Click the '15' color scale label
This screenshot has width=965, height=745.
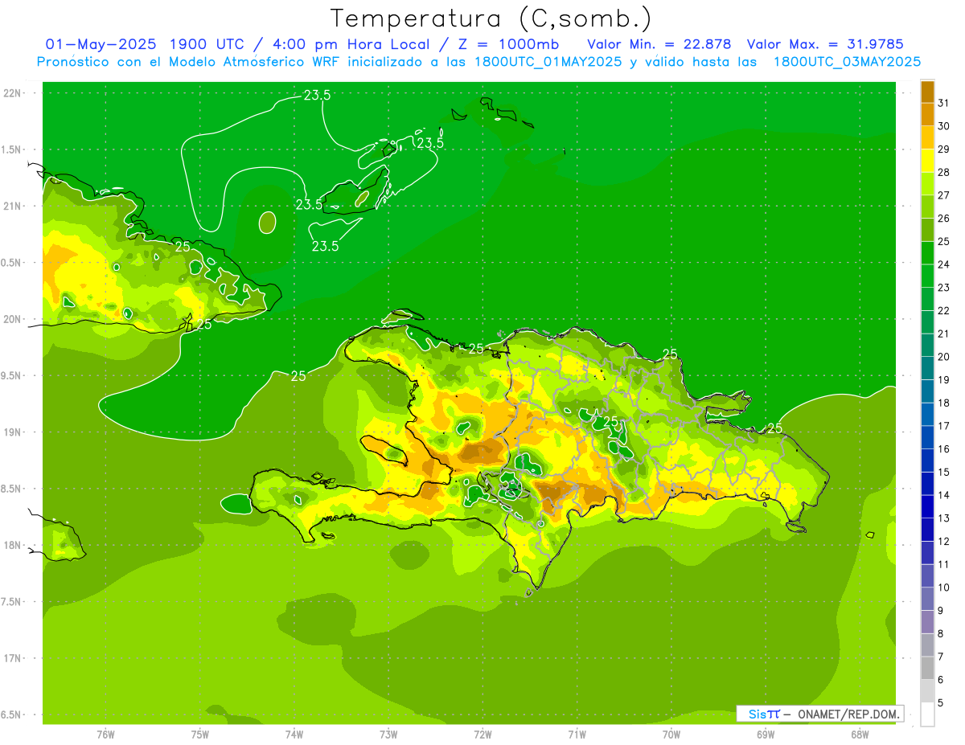[x=944, y=473]
